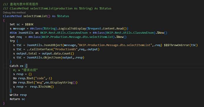Click 'ClassMethod' keyword in method declaration line
204x107 pixels.
tap(12, 16)
